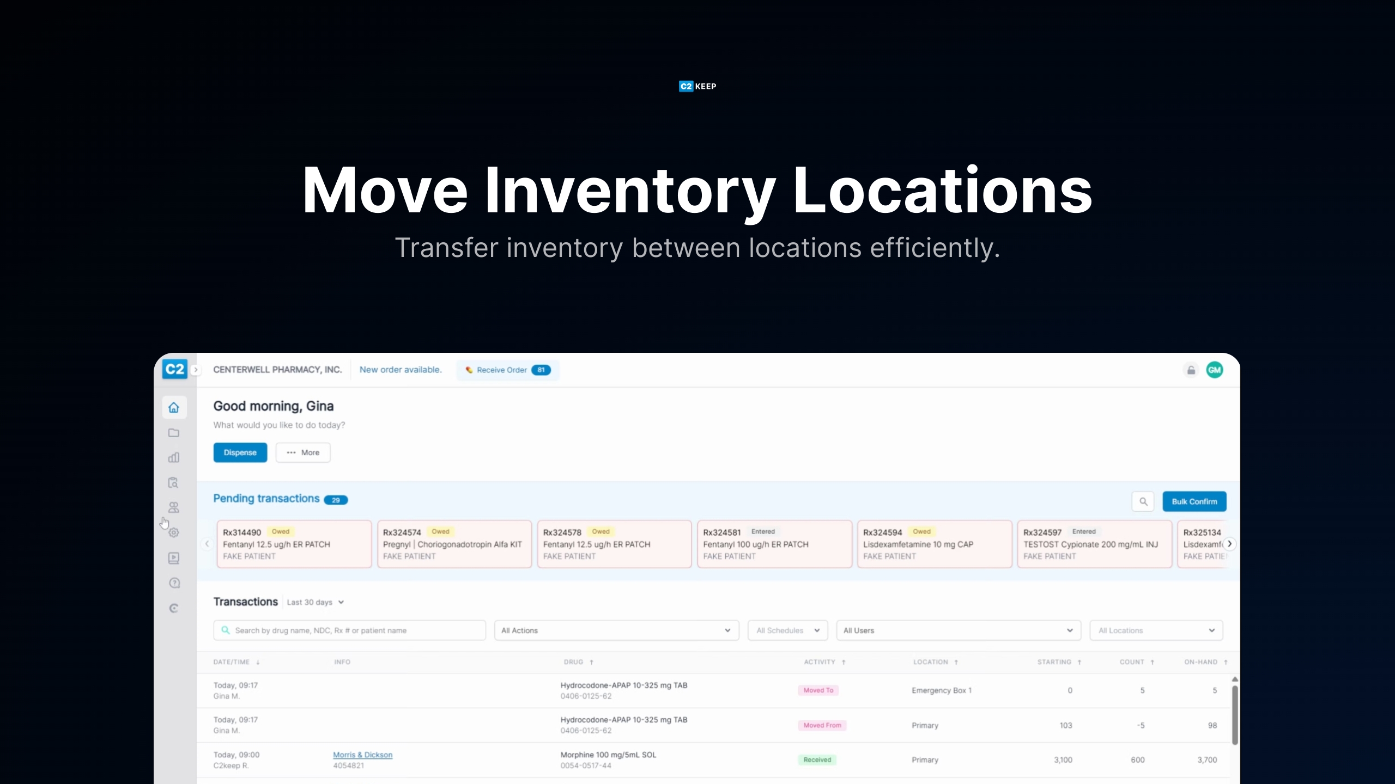1395x784 pixels.
Task: Open the All Schedules dropdown
Action: pyautogui.click(x=788, y=630)
